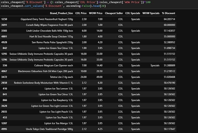The width and height of the screenshot is (198, 133).
Task: Click row index 1295
Action: 4,54
